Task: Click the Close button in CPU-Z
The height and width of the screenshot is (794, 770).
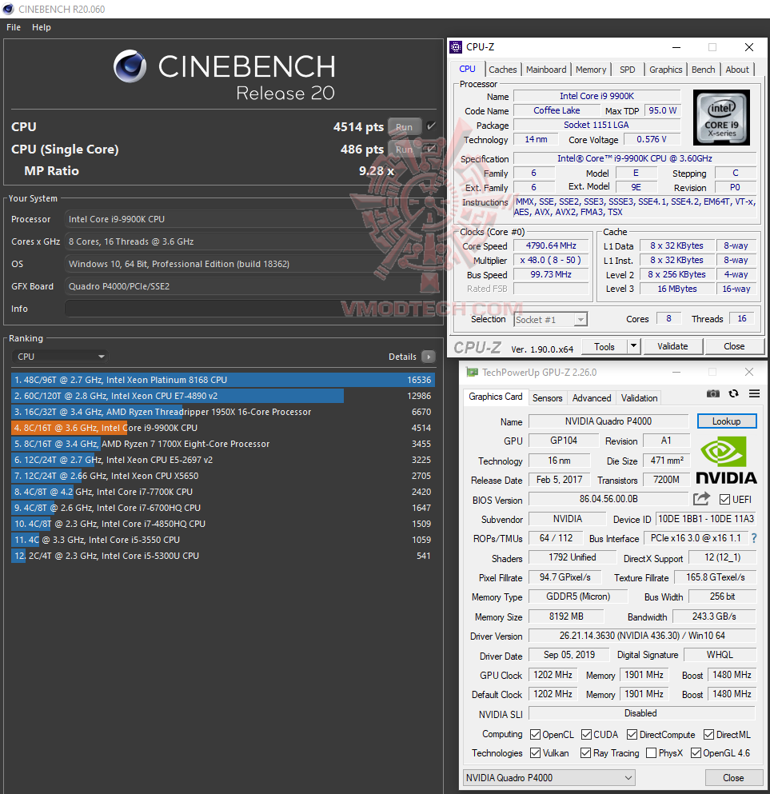Action: [734, 346]
